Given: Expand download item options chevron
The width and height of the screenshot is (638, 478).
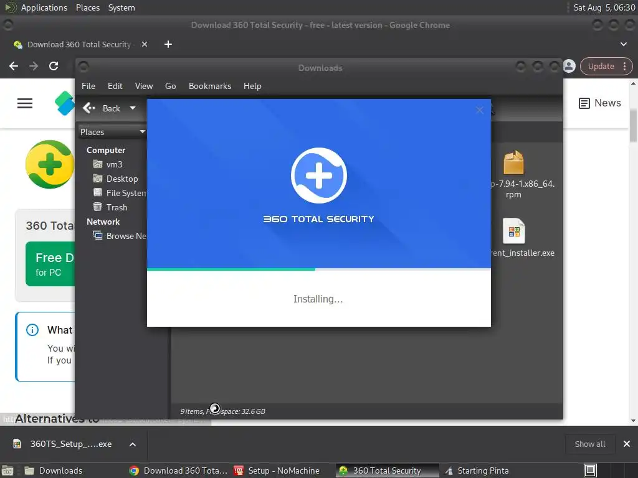Looking at the screenshot, I should 133,444.
